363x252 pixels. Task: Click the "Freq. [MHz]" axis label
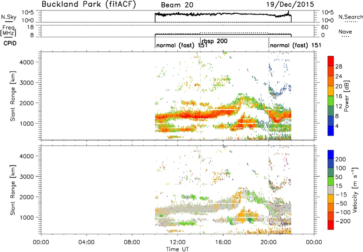[x=8, y=30]
